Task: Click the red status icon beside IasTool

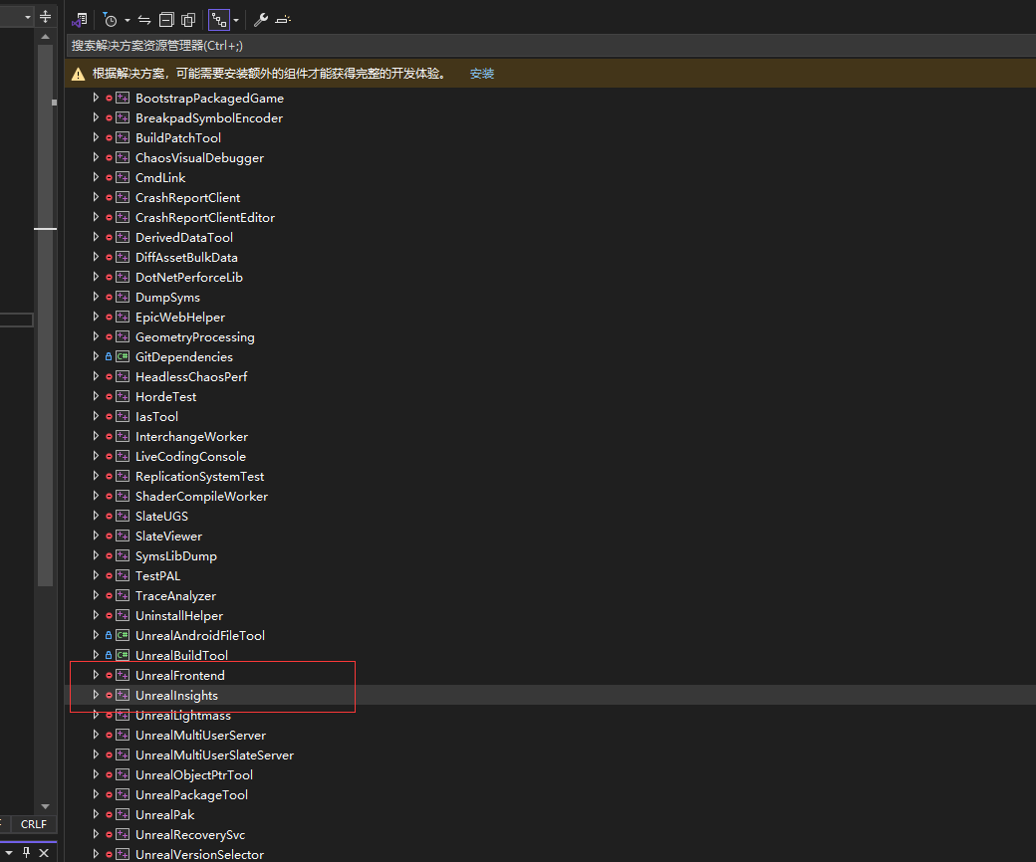Action: (109, 416)
